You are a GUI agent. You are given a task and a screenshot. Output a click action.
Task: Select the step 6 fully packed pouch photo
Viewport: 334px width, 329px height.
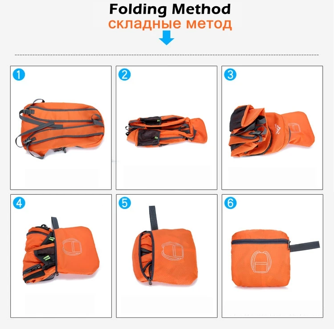click(275, 258)
